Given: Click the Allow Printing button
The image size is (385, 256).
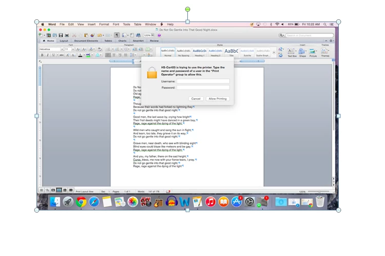Looking at the screenshot, I should click(218, 99).
